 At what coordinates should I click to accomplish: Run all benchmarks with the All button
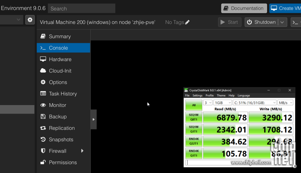(x=194, y=105)
